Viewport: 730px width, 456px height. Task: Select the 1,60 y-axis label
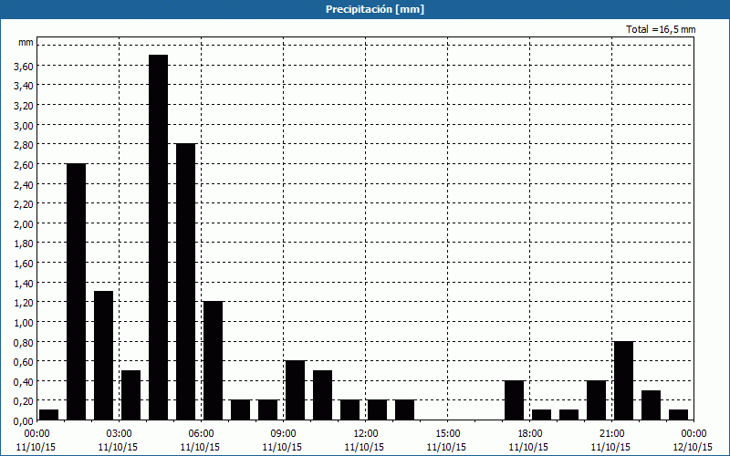(x=24, y=264)
